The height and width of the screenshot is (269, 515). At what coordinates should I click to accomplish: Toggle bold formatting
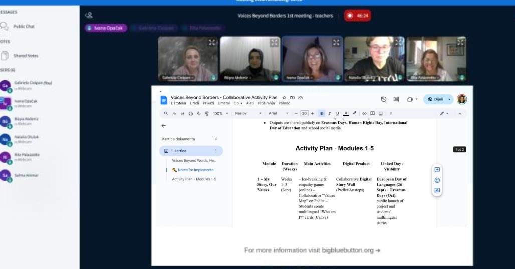tap(321, 113)
